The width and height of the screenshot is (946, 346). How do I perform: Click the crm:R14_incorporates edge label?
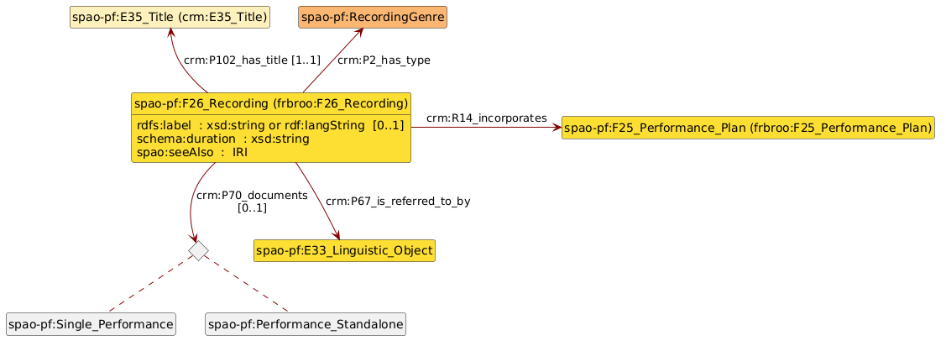coord(486,118)
